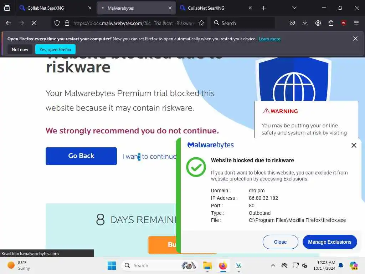Open weather widget showing 85°F Sunny
Image resolution: width=365 pixels, height=274 pixels.
coord(19,265)
